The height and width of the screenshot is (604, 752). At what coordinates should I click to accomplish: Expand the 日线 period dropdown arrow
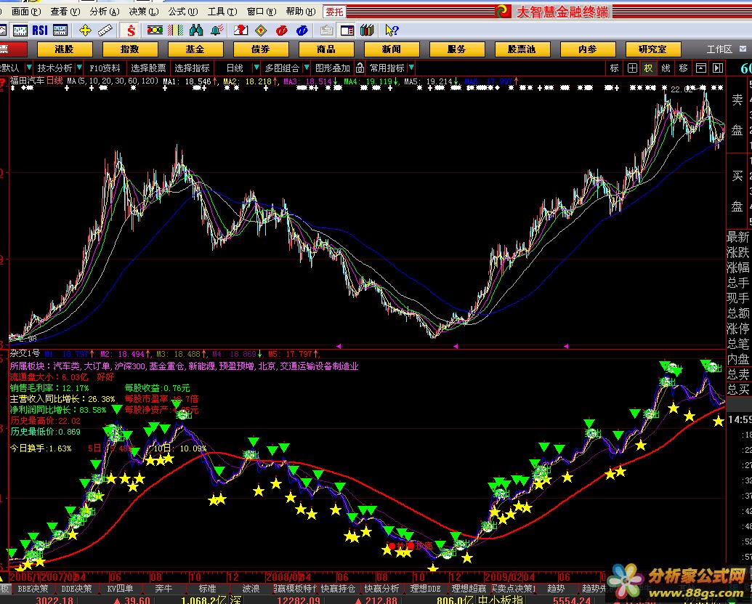click(x=256, y=68)
